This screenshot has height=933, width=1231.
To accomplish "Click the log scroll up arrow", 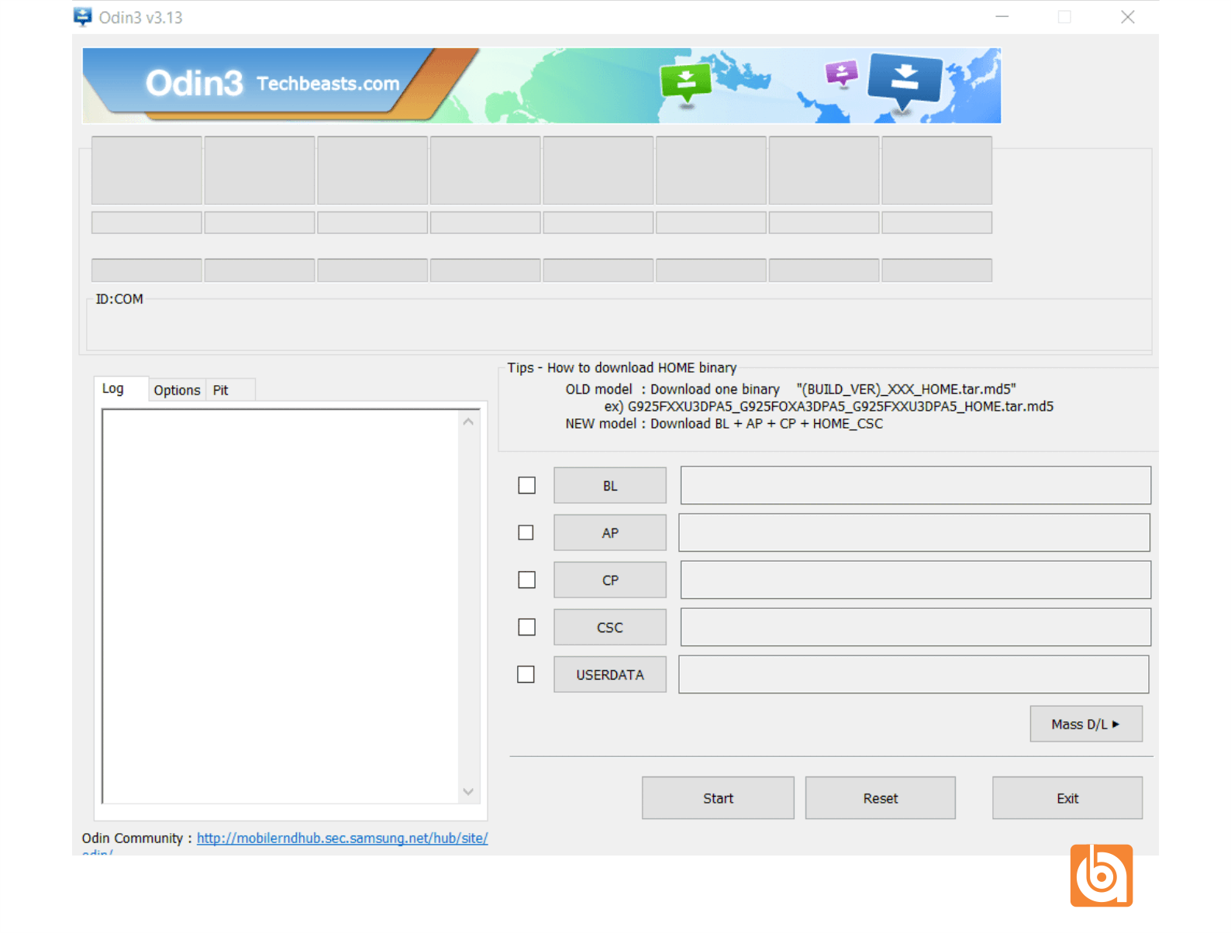I will (468, 422).
